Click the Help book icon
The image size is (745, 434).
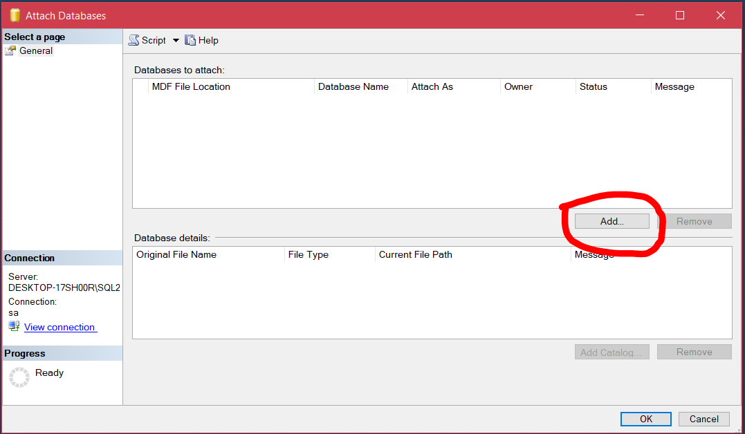tap(190, 40)
